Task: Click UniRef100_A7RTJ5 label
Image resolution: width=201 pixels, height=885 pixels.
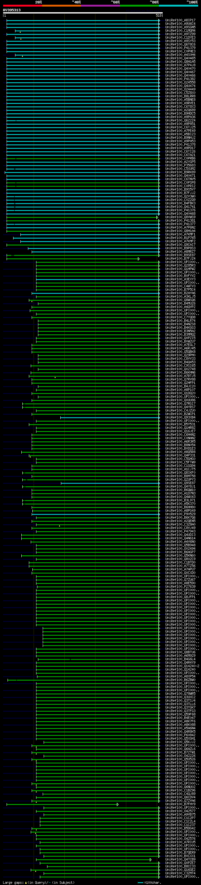Action: [180, 376]
